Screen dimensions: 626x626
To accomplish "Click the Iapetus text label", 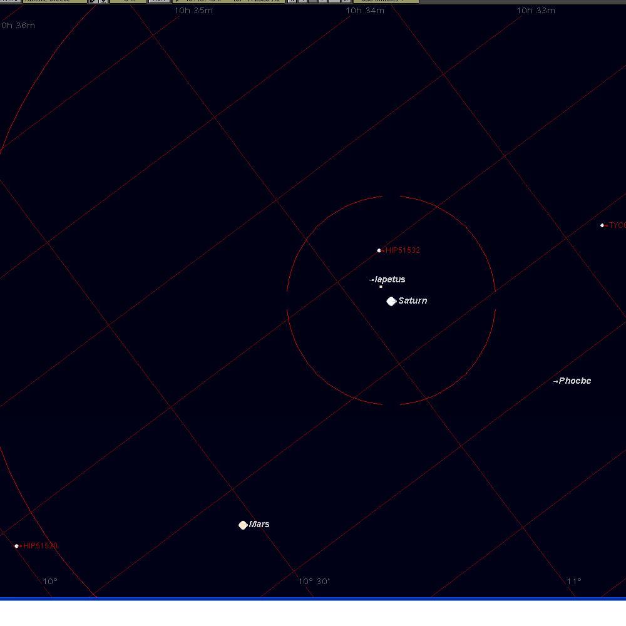I will coord(390,279).
